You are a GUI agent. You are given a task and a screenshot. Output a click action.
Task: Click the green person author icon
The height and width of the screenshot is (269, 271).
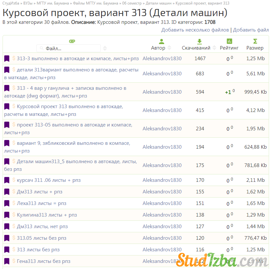162,41
